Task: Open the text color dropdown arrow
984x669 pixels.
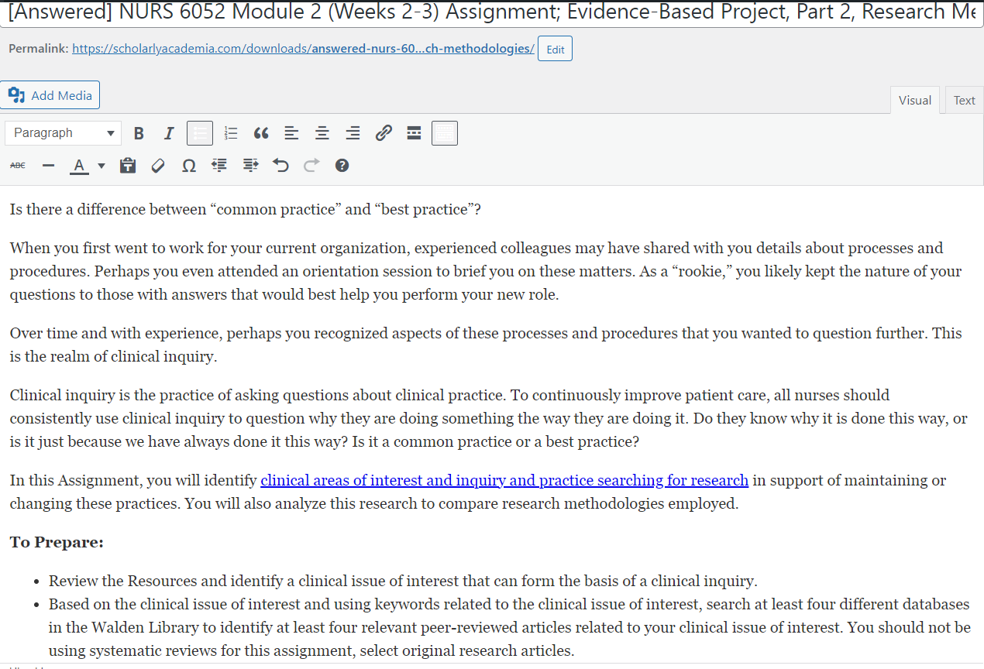Action: click(101, 165)
